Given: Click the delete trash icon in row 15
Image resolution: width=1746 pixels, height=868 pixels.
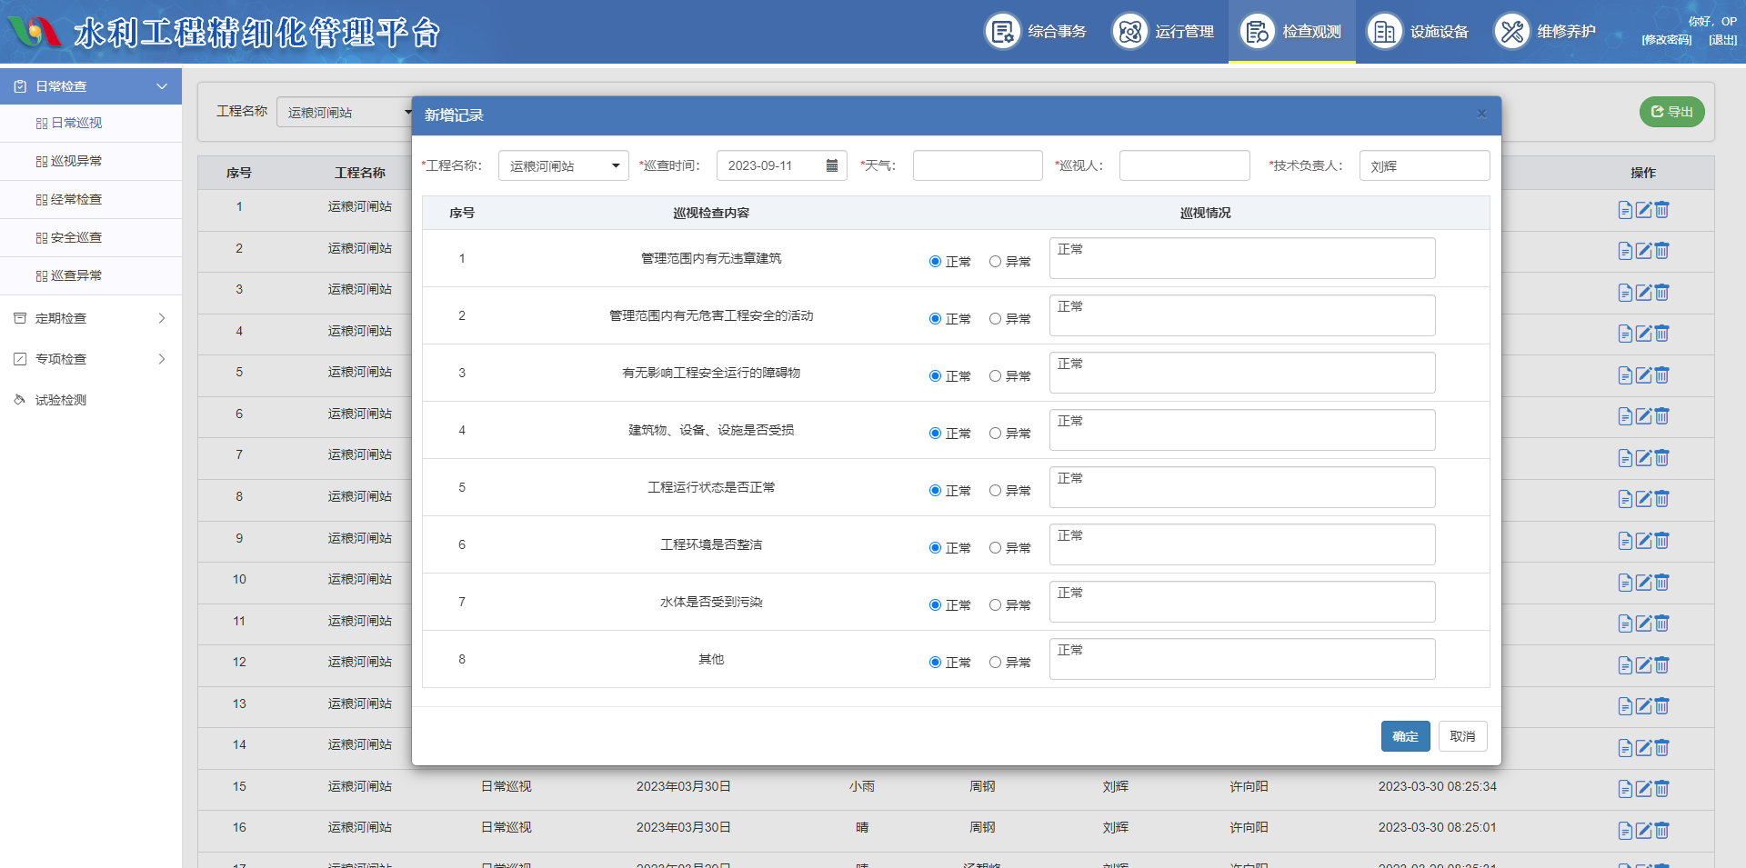Looking at the screenshot, I should tap(1661, 789).
